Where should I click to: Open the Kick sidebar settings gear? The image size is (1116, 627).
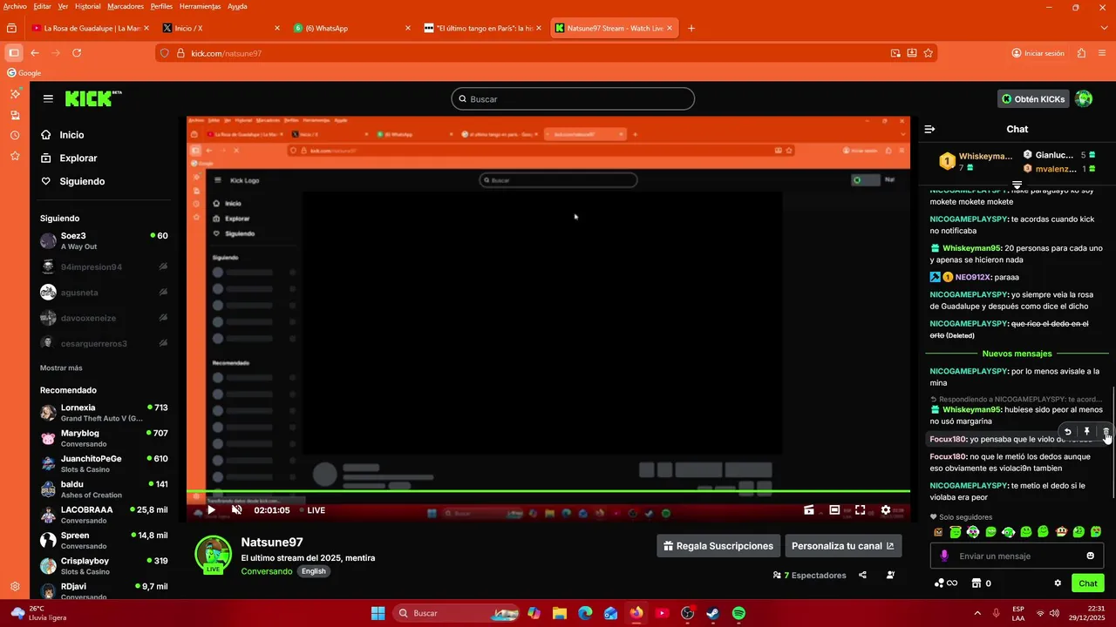coord(15,587)
